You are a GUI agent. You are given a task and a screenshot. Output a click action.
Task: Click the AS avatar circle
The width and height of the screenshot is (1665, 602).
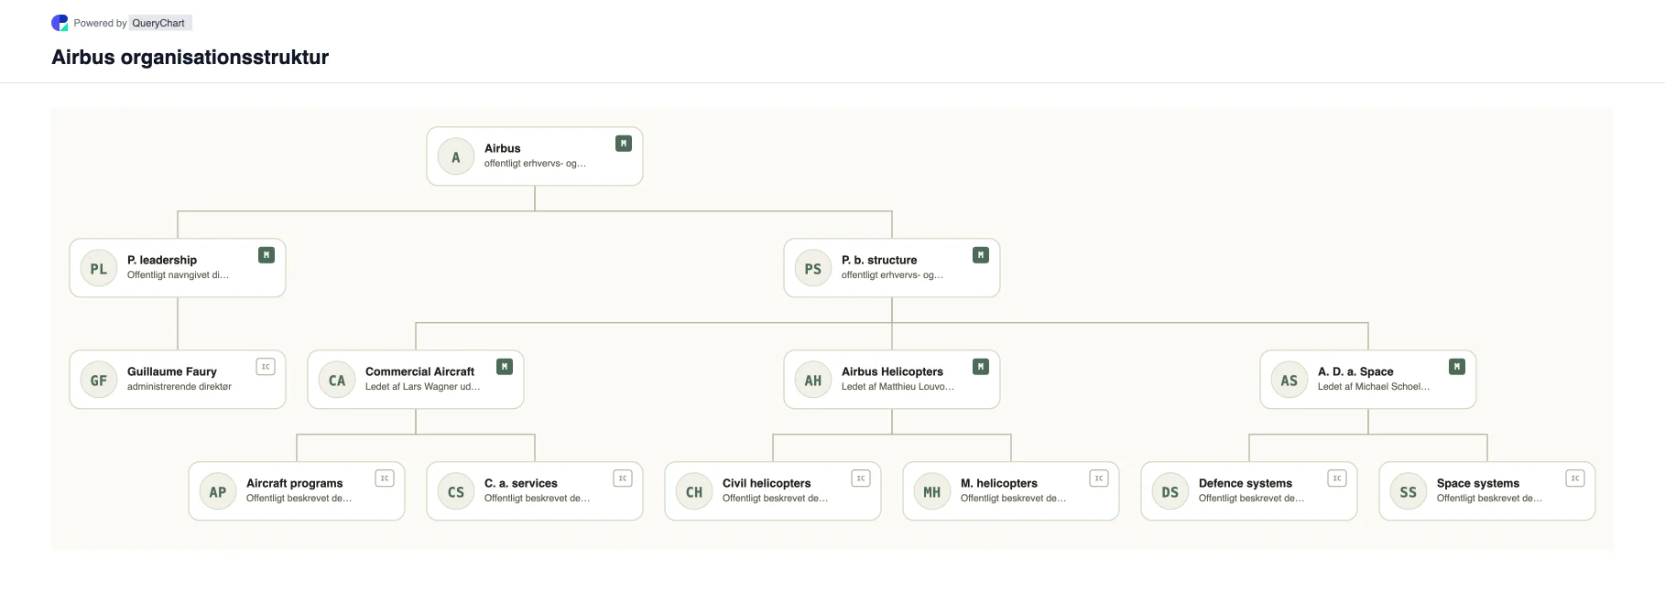tap(1290, 381)
